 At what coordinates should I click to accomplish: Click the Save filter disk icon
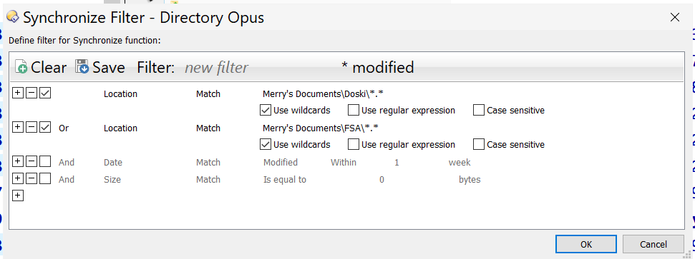[82, 67]
